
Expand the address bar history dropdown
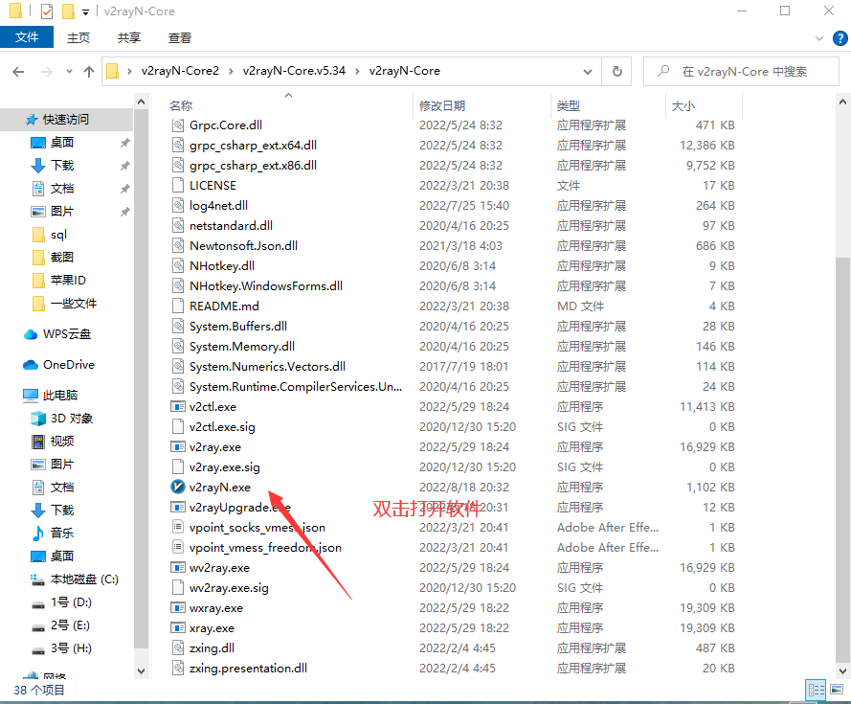(587, 71)
